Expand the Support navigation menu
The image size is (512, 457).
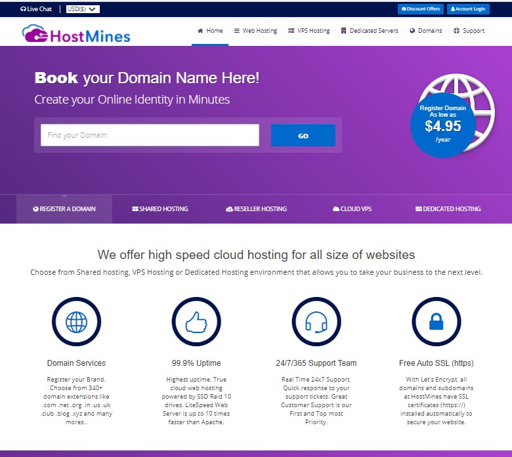[469, 31]
